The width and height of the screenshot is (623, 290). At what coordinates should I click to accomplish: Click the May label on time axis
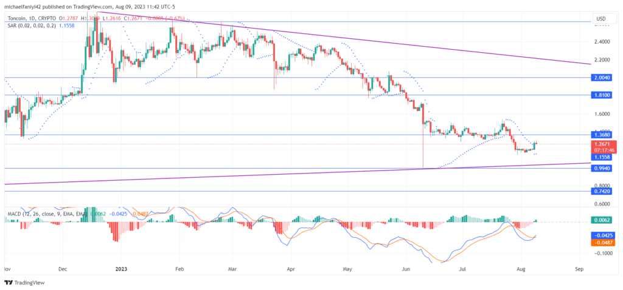[347, 269]
